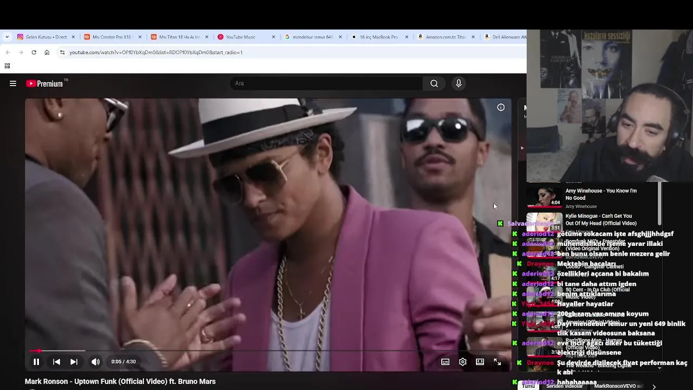Switch to the Dell Alienware tab

(505, 37)
